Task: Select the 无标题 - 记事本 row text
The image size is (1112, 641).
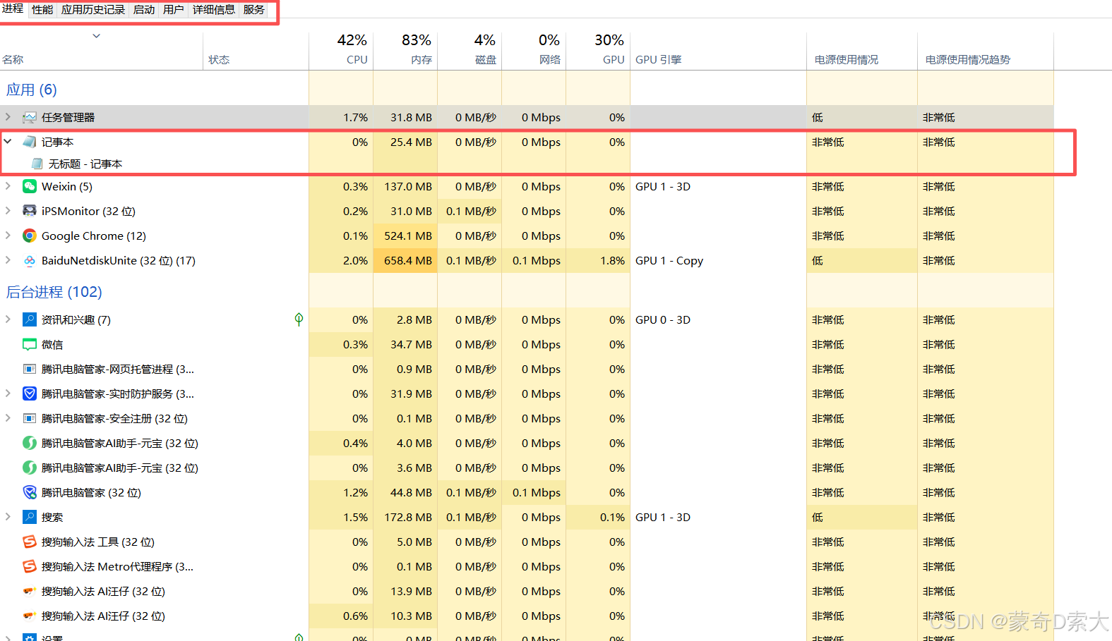Action: pos(85,164)
